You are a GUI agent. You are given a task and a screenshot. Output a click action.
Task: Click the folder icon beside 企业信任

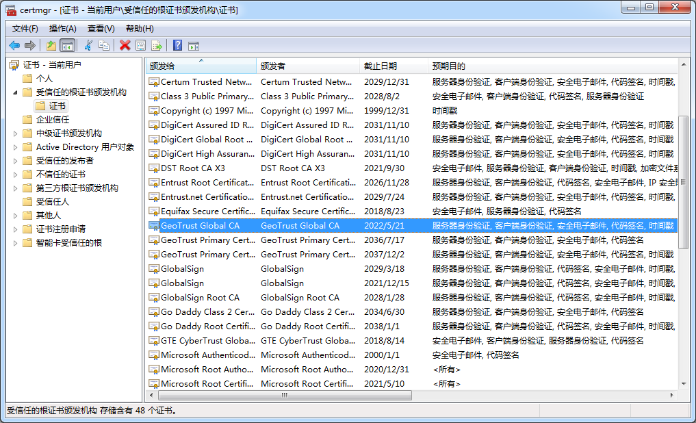coord(27,119)
